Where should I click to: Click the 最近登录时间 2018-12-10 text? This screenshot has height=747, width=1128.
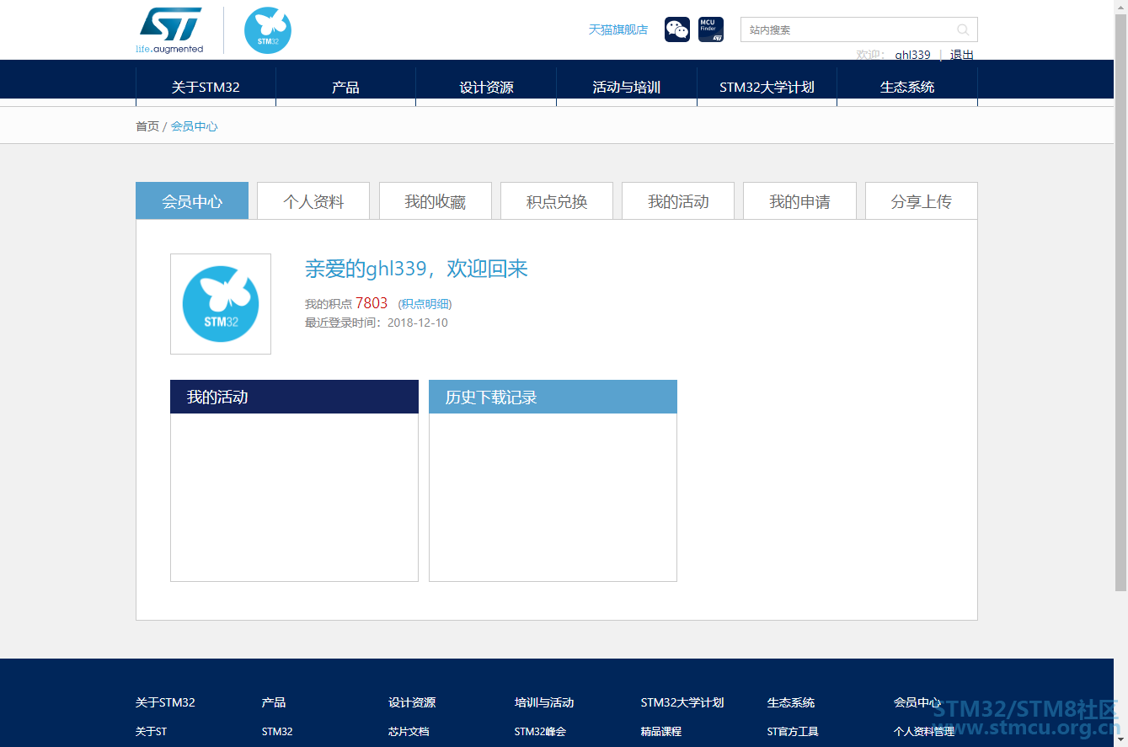click(x=377, y=323)
